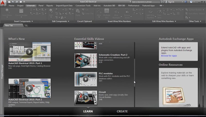Click the Schematic Creation: Part 2 title
Screen dimensions: 206x117
113,55
